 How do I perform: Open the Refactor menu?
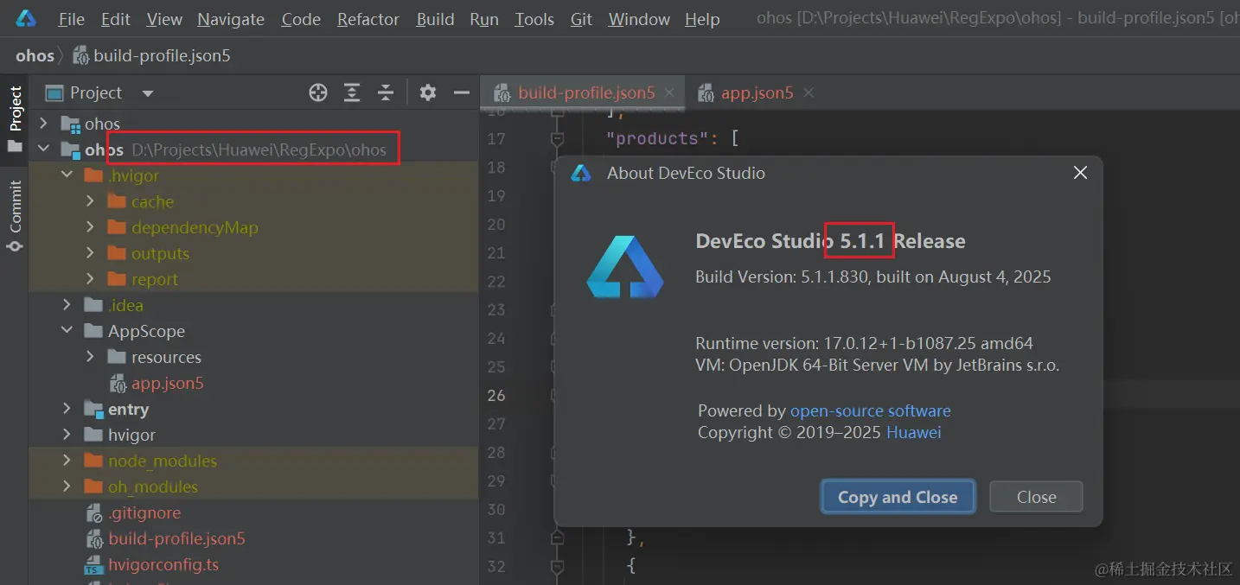coord(368,19)
